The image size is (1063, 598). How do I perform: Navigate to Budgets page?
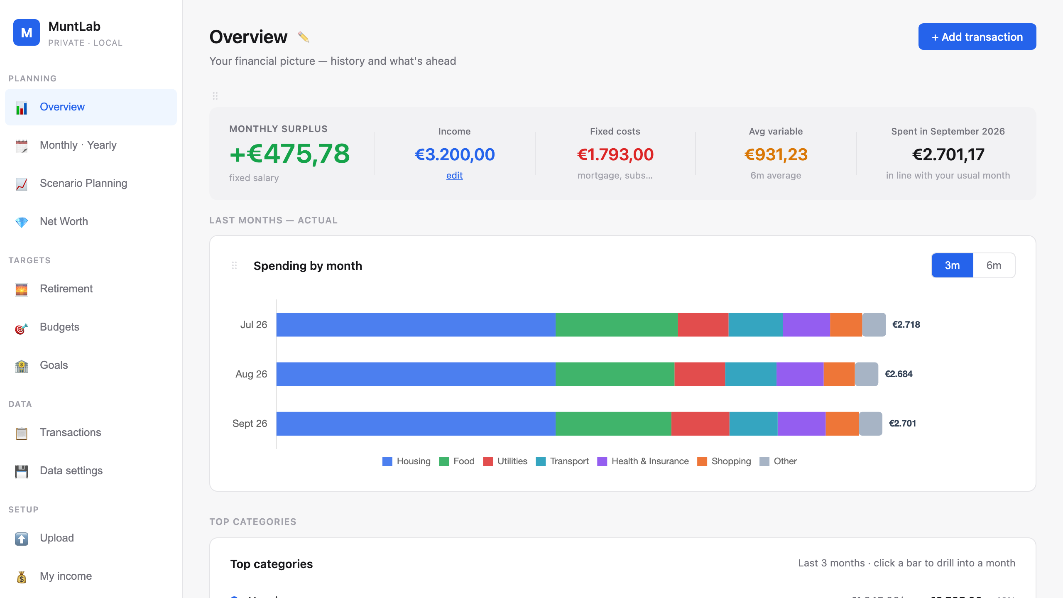(x=91, y=327)
